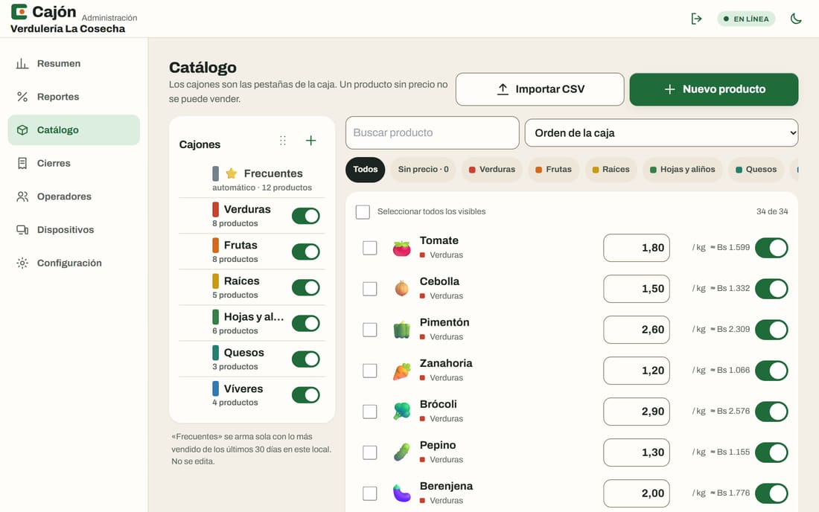Edit the Pepino price field 1,30
819x512 pixels.
(x=636, y=452)
